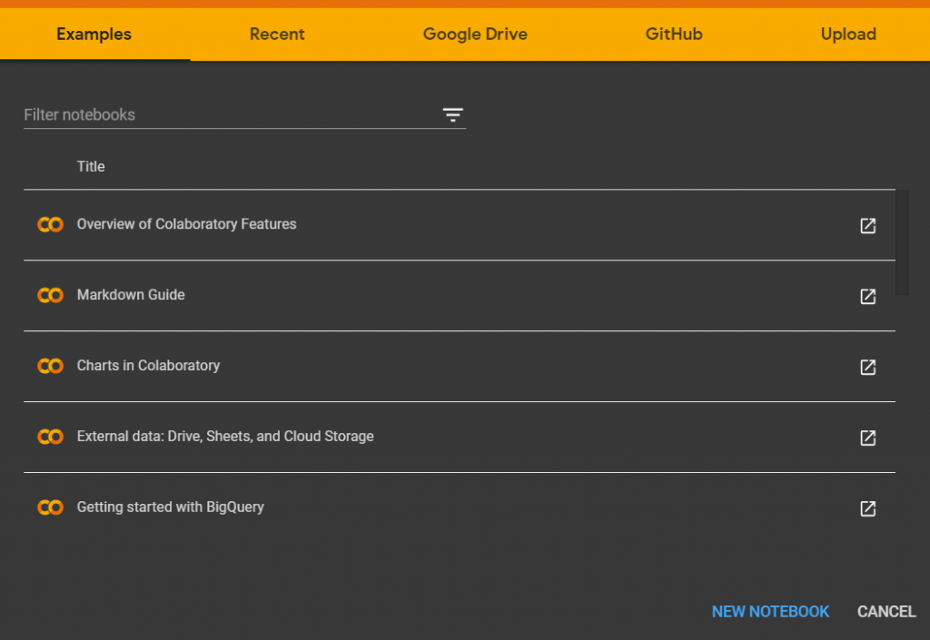The height and width of the screenshot is (640, 930).
Task: Open External data notebook in new tab icon
Action: coord(867,438)
